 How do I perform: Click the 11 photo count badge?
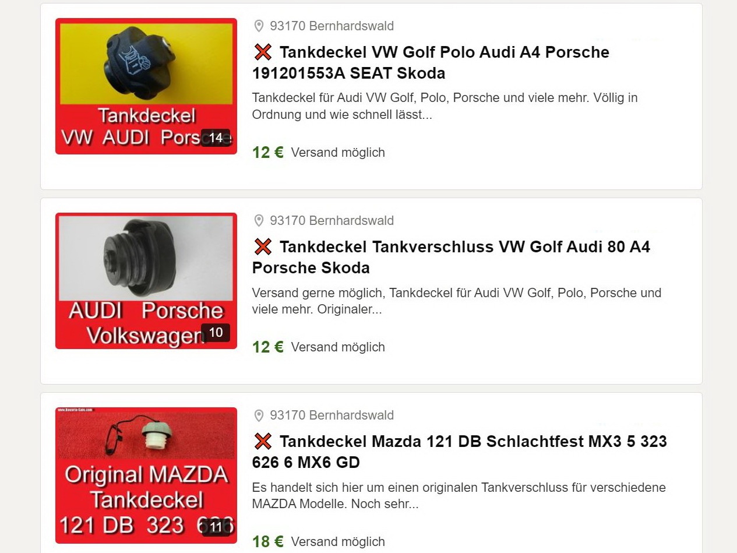(216, 527)
